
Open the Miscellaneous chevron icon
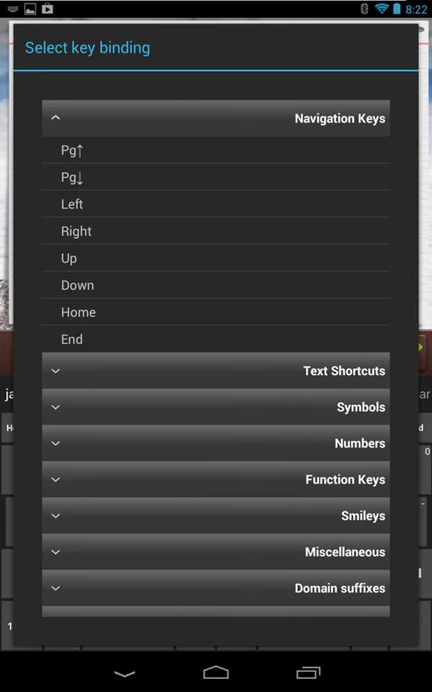[x=55, y=552]
